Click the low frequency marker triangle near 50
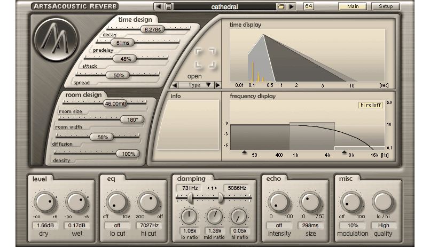Image resolution: width=430 pixels, height=247 pixels. point(244,152)
